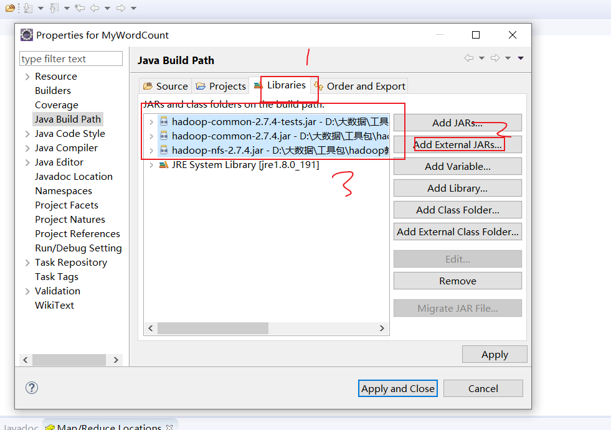Image resolution: width=611 pixels, height=430 pixels.
Task: Select Builders in the category tree
Action: pos(52,91)
